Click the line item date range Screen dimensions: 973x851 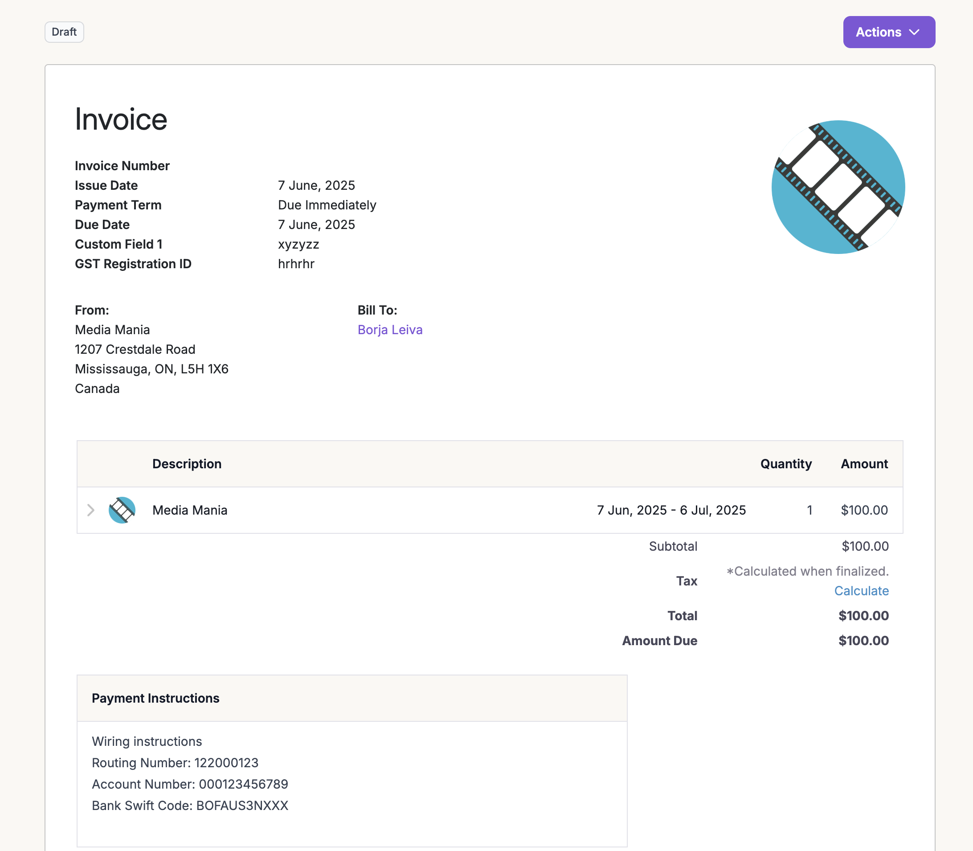pyautogui.click(x=670, y=510)
